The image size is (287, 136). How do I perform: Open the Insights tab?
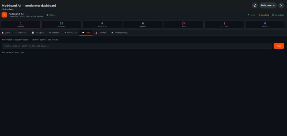coord(38,33)
